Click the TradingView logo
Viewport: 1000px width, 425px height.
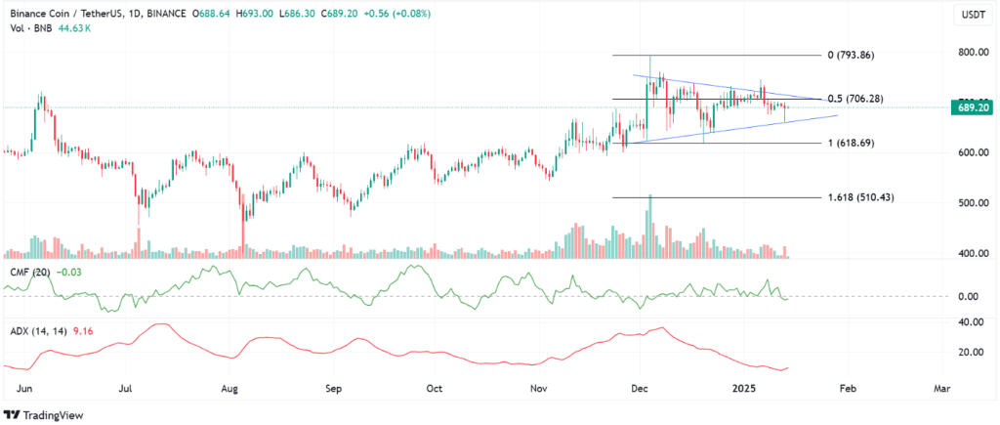[43, 415]
